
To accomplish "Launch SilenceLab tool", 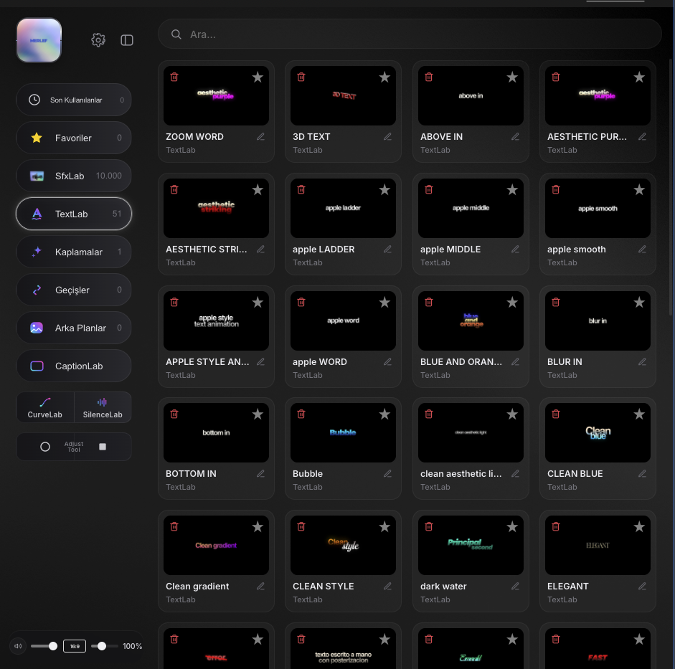I will point(103,407).
